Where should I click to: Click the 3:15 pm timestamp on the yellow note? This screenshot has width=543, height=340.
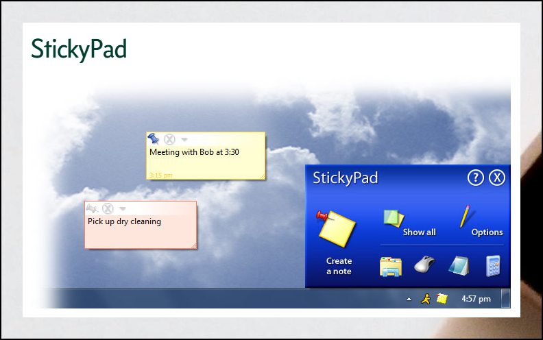tap(160, 175)
